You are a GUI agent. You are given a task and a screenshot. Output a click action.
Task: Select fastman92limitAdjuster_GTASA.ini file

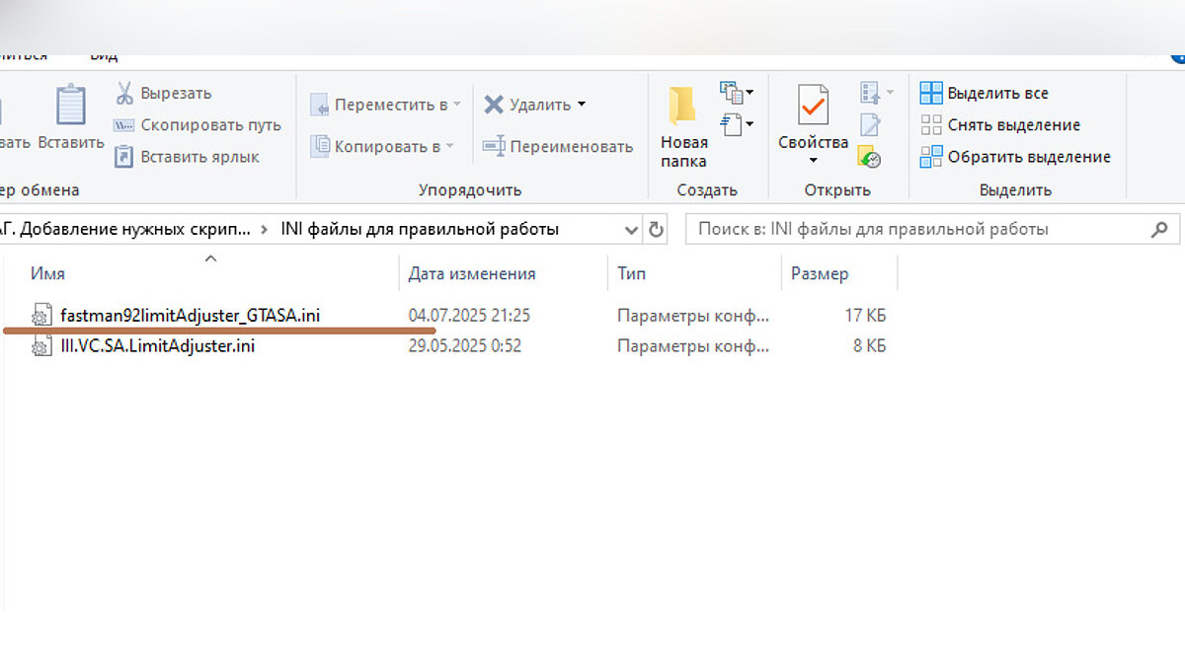pyautogui.click(x=190, y=316)
